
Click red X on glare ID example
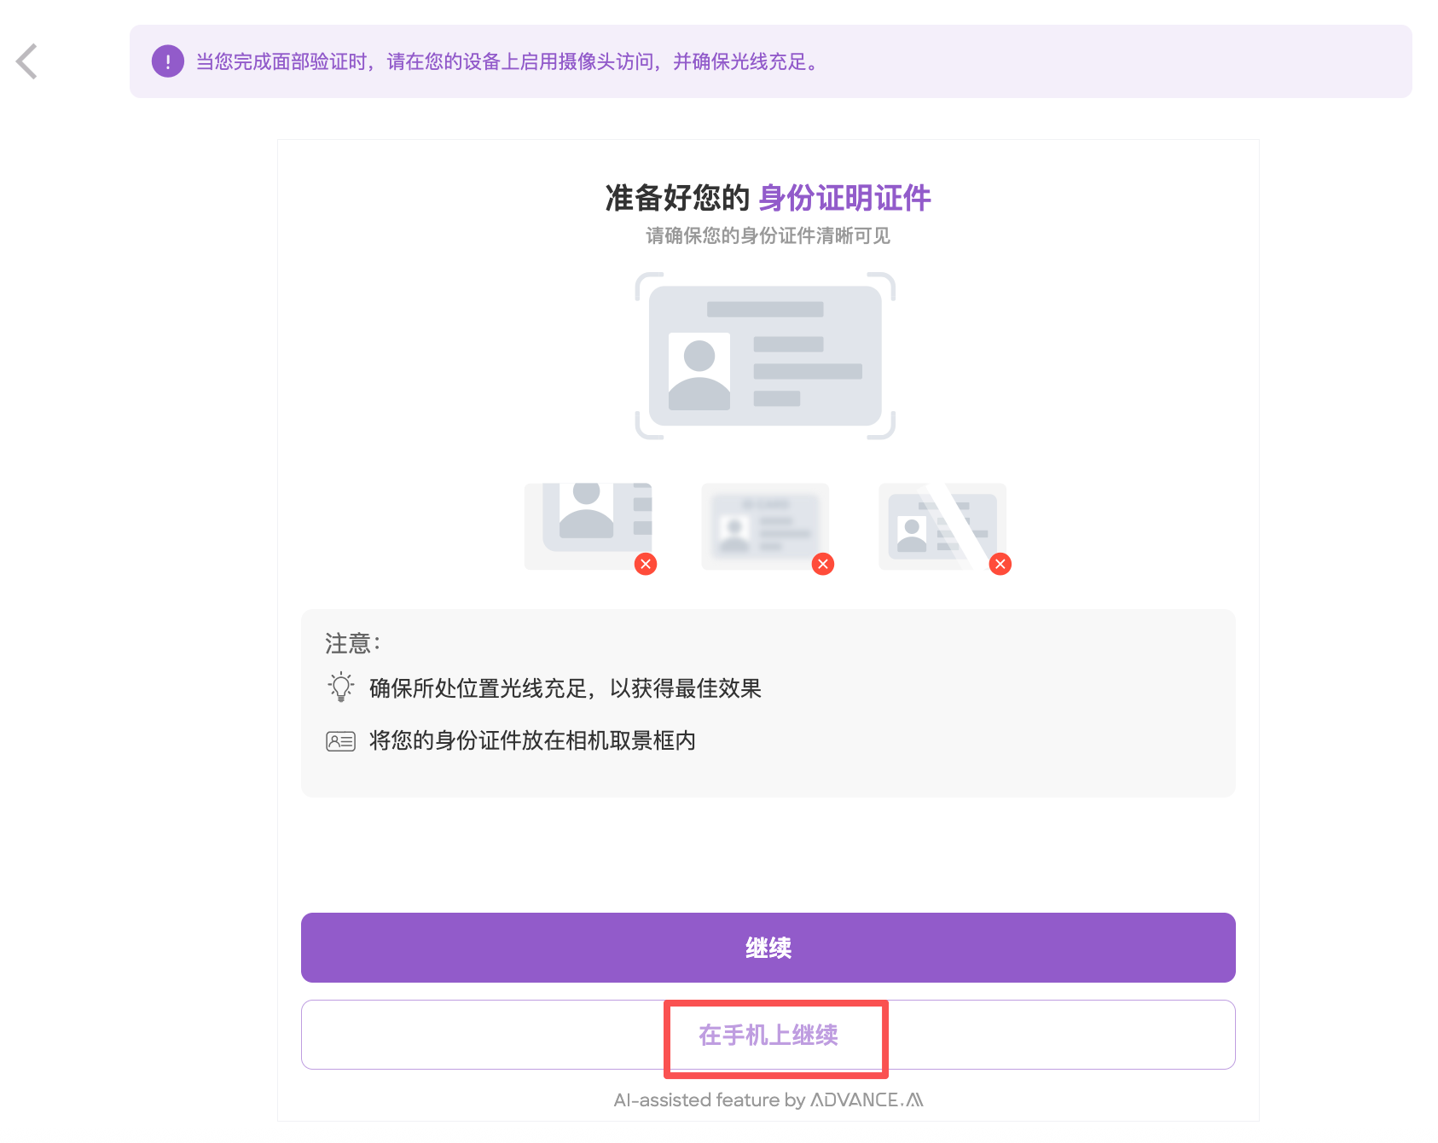pos(1000,564)
